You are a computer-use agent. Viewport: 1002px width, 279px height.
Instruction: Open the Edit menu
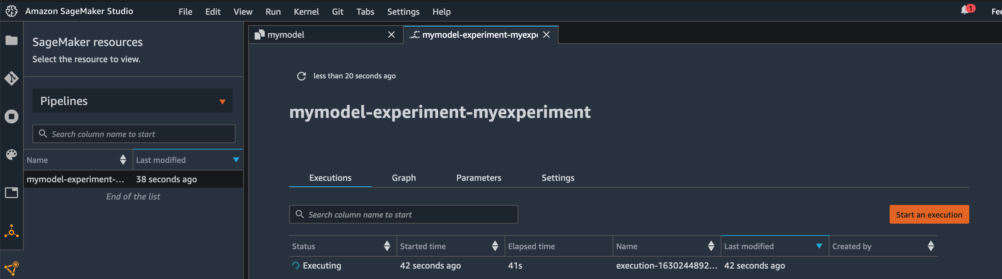pyautogui.click(x=213, y=12)
